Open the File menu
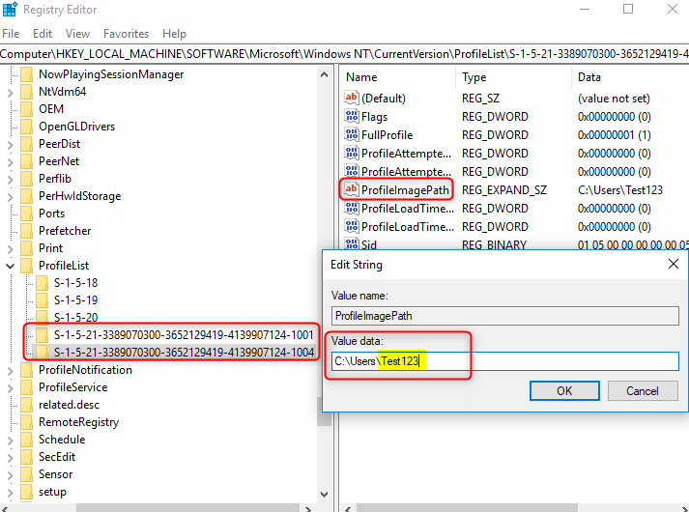 pos(12,34)
